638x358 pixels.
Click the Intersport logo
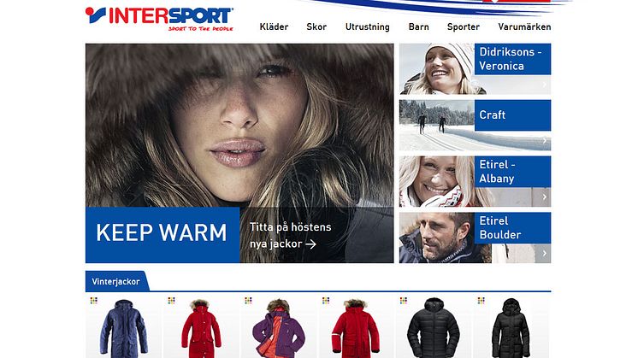159,19
